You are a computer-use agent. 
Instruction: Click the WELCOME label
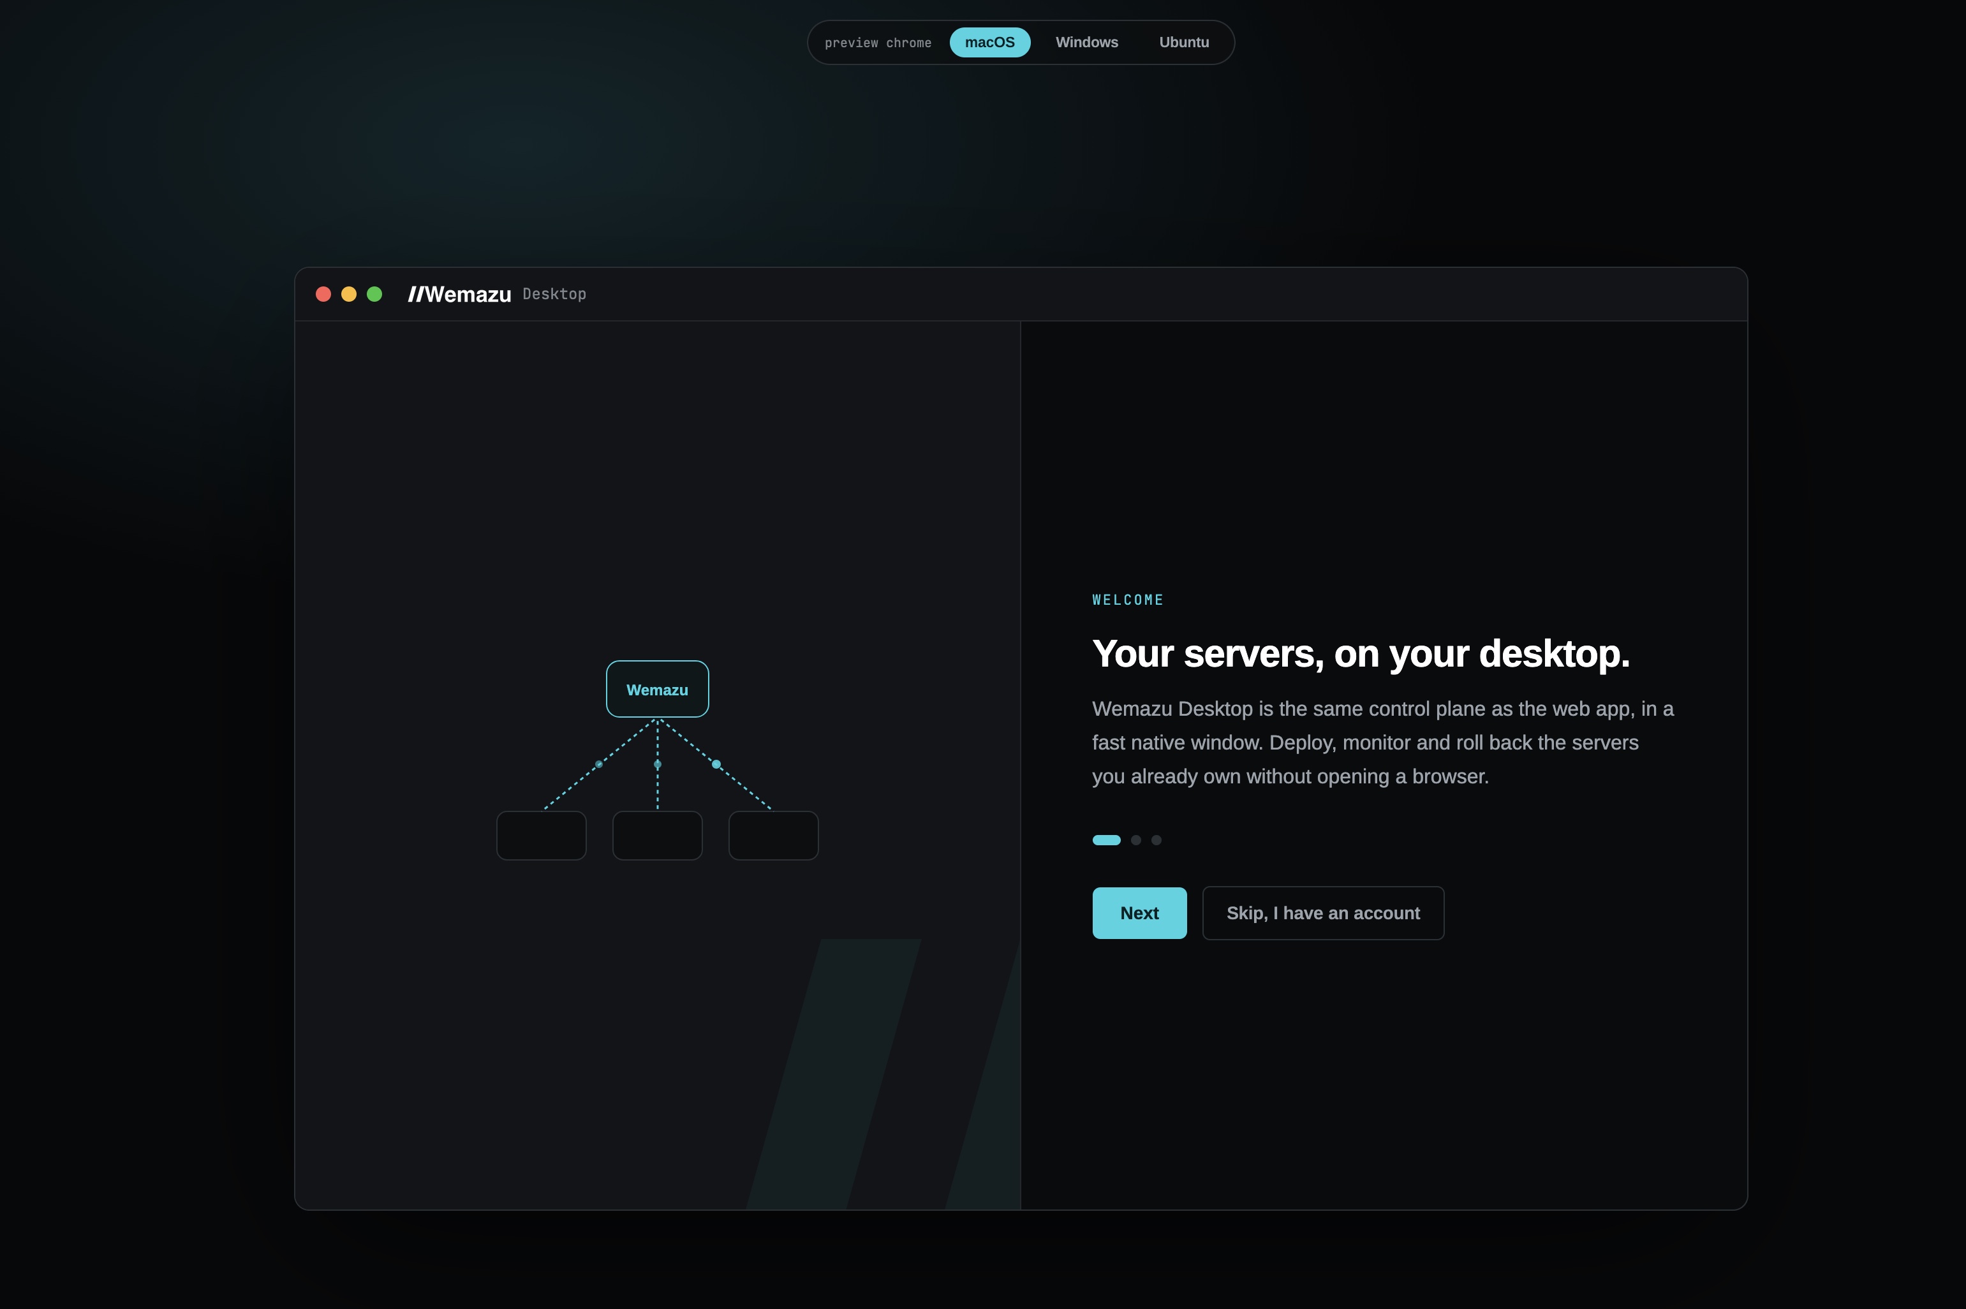[1127, 600]
